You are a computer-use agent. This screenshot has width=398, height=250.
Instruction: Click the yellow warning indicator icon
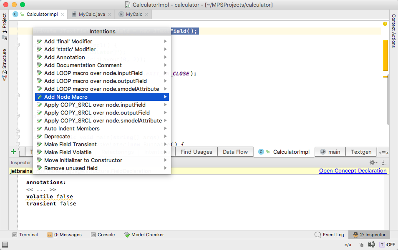coord(385,24)
